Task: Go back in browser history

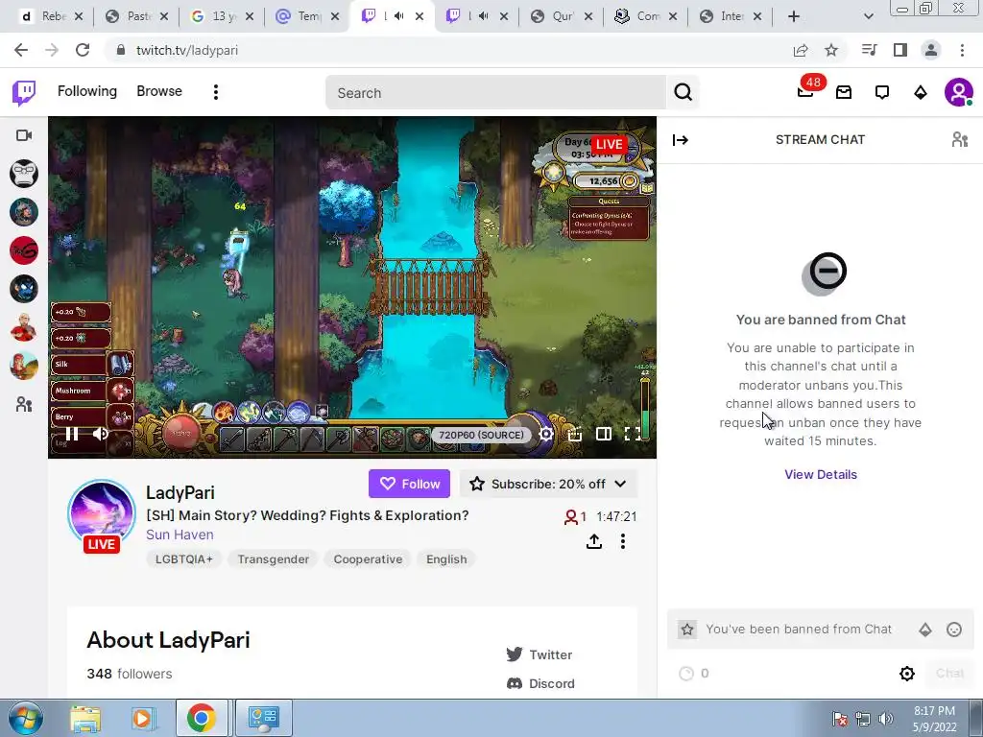Action: coord(21,50)
